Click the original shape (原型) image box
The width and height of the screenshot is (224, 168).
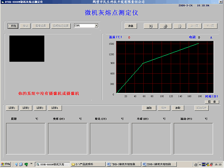[26, 139]
